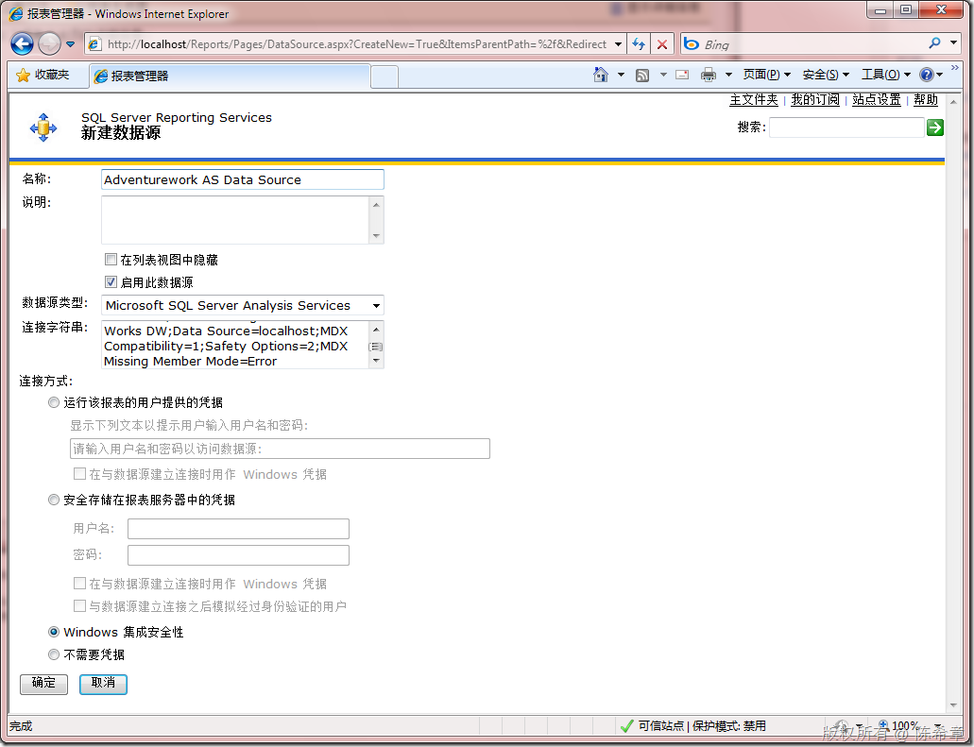Open a new blank browser tab
The height and width of the screenshot is (747, 974).
pos(384,77)
